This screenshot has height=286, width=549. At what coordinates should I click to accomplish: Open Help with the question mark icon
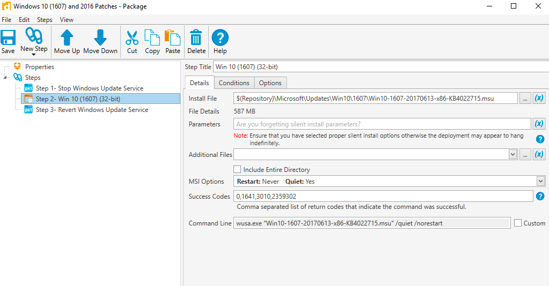pyautogui.click(x=220, y=37)
